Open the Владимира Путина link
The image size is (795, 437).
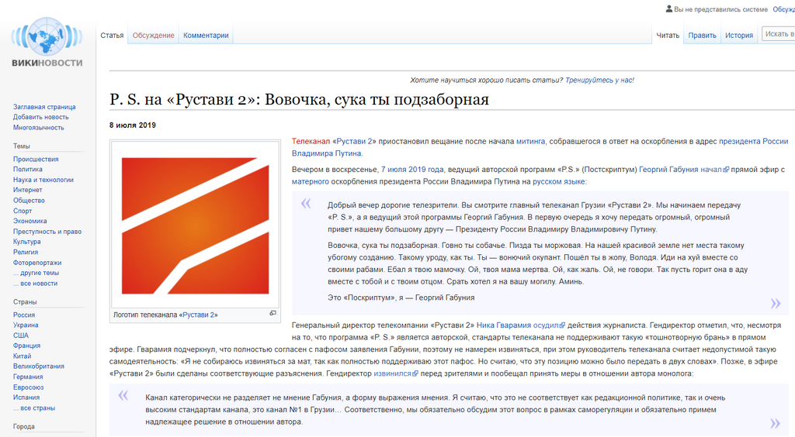tap(327, 153)
